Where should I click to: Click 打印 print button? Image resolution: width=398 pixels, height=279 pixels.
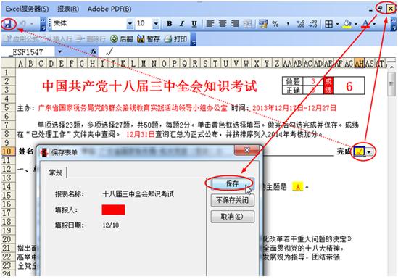(x=175, y=39)
